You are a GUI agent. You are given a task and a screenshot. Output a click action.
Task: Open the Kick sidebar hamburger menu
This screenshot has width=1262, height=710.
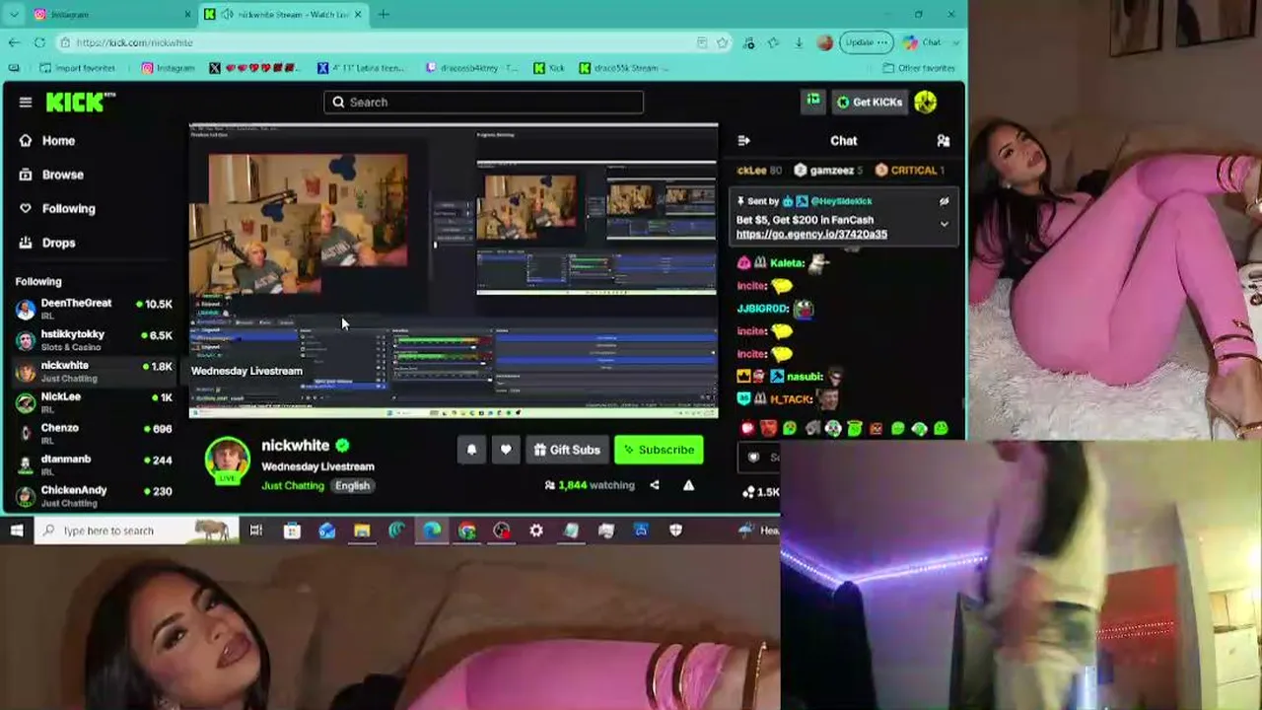tap(26, 102)
